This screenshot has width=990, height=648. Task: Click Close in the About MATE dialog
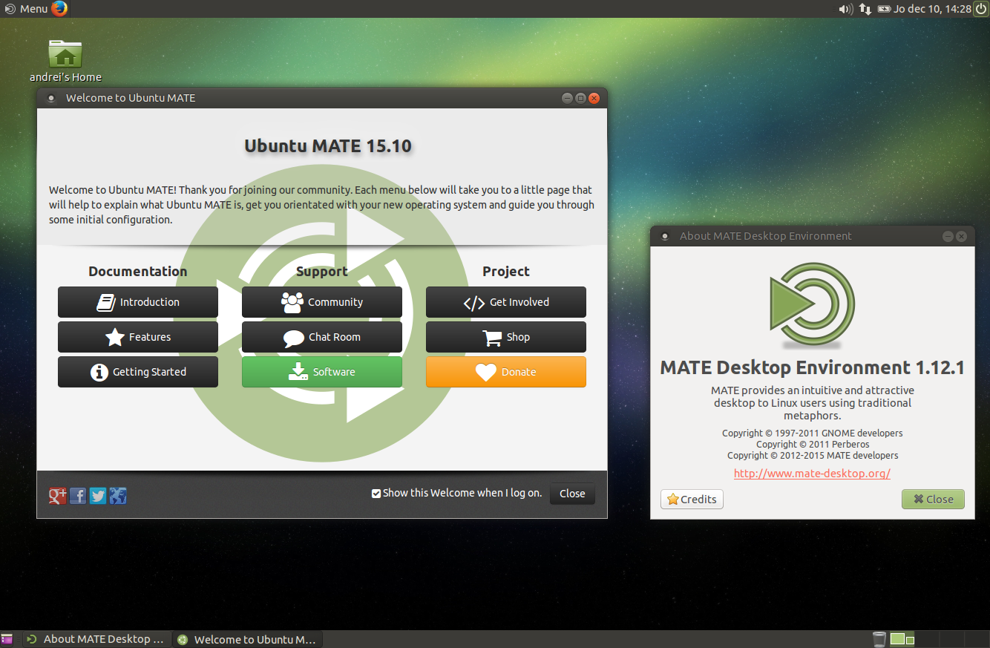933,500
